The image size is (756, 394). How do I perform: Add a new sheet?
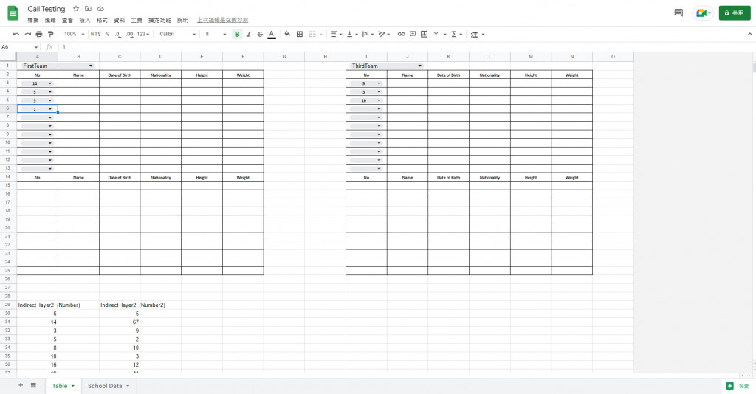[x=20, y=385]
